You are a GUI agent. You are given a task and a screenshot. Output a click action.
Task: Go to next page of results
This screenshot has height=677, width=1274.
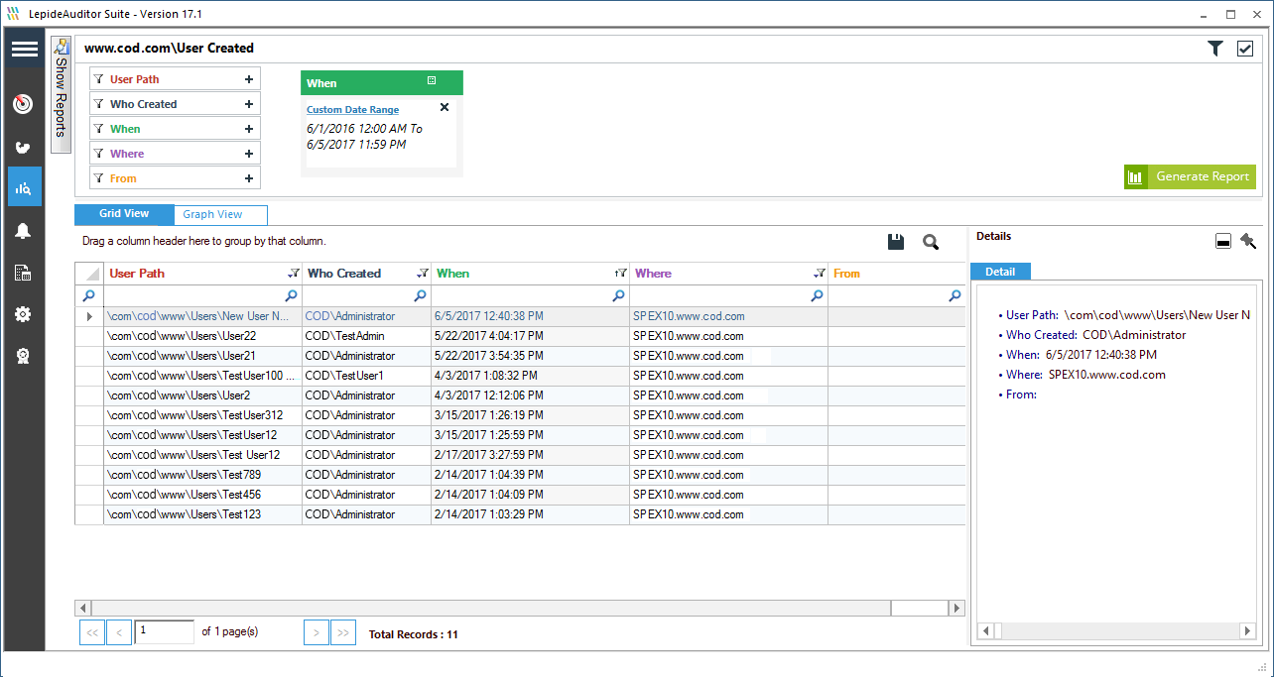[x=317, y=632]
